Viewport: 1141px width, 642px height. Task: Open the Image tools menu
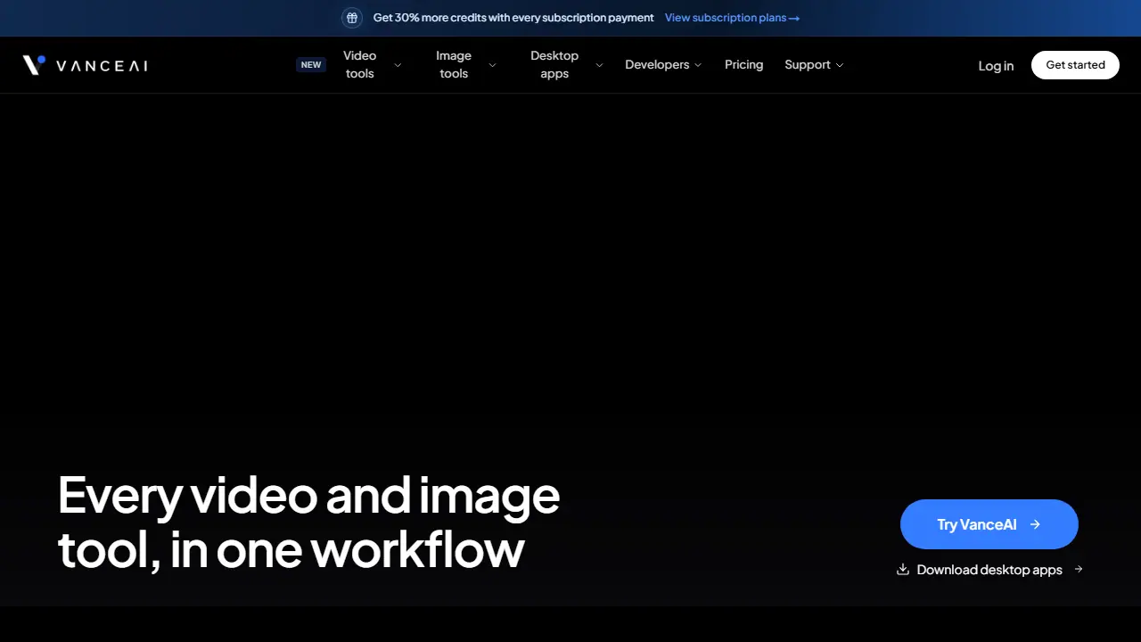click(x=454, y=65)
